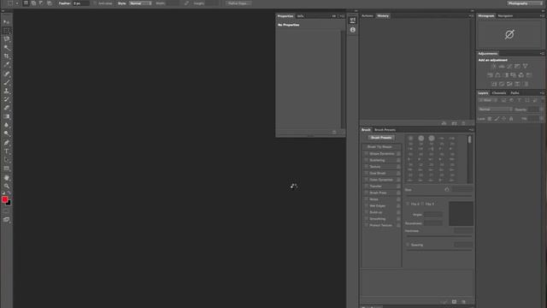
Task: Open History panel flyout menu
Action: (471, 15)
